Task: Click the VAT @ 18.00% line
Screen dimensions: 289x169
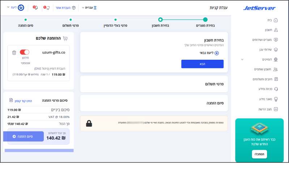Action: point(59,117)
